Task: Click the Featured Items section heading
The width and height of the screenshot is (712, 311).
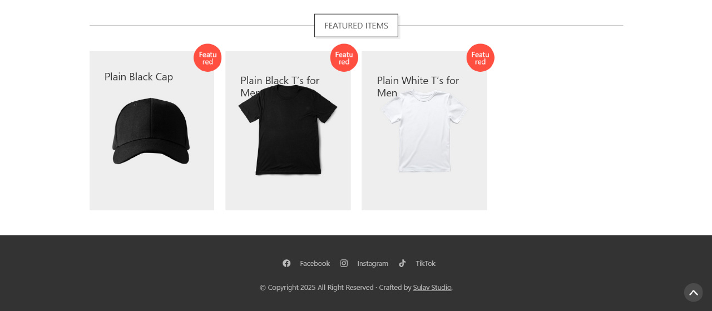Action: point(356,26)
